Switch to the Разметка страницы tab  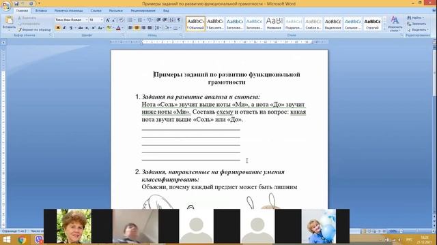[x=68, y=11]
